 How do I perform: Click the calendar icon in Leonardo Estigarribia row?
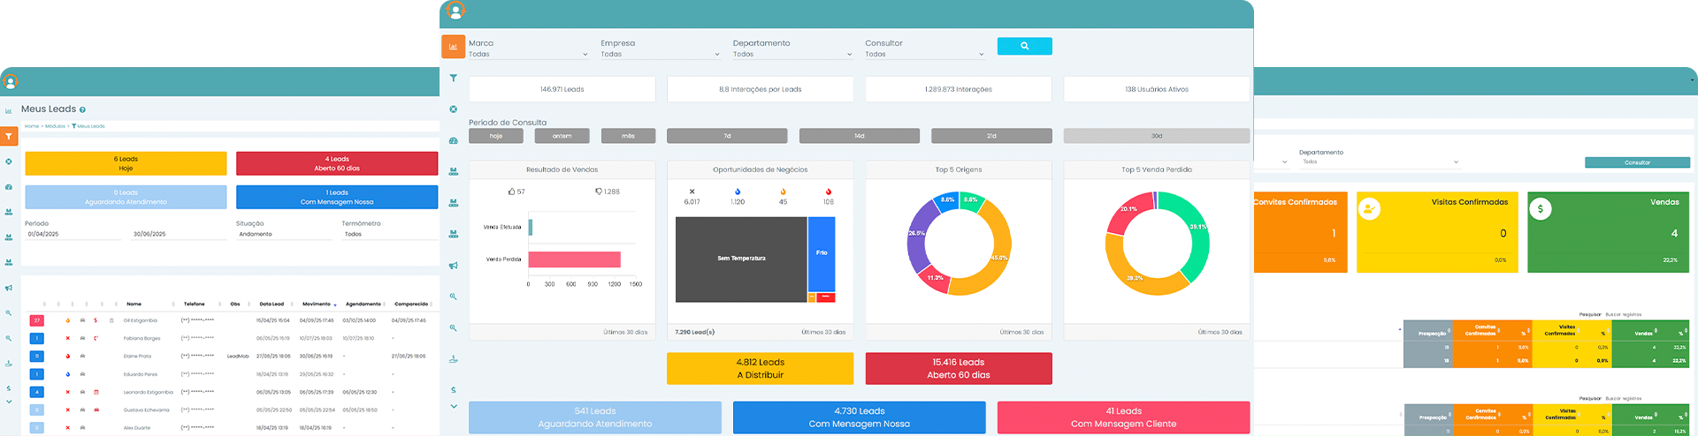point(96,392)
